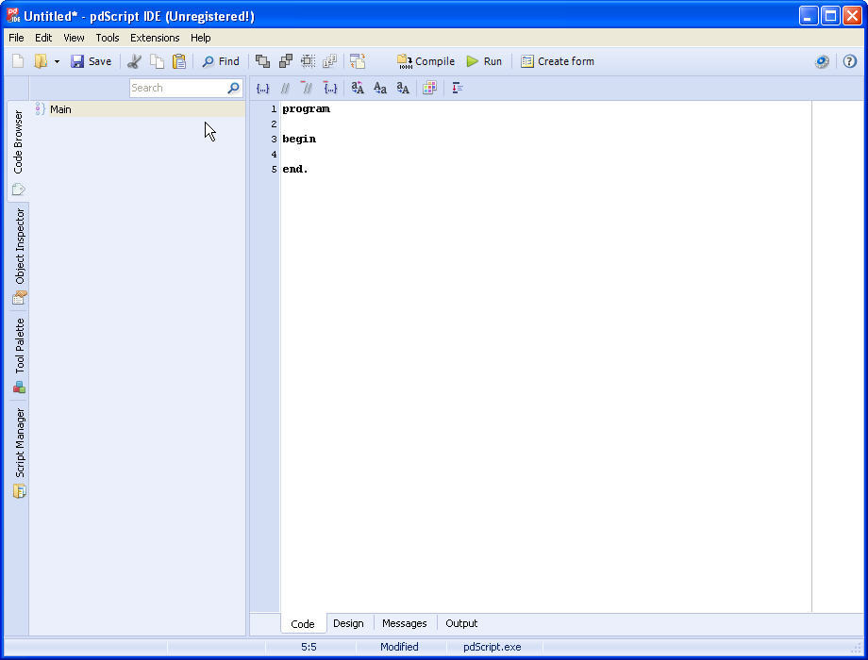Click the Create form button
Screen dimensions: 868x660
pos(558,61)
